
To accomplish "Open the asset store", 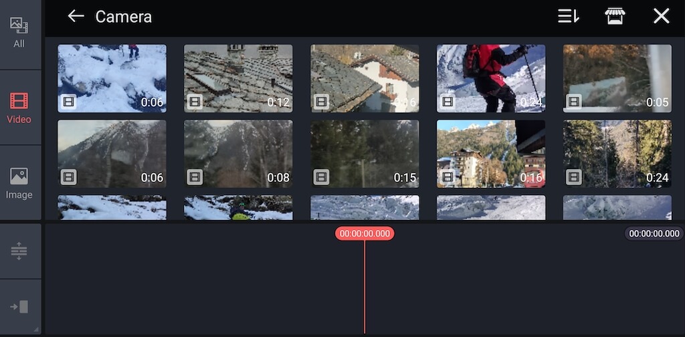I will [x=615, y=17].
